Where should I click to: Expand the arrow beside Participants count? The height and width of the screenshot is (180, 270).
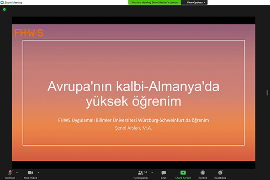pyautogui.click(x=152, y=173)
